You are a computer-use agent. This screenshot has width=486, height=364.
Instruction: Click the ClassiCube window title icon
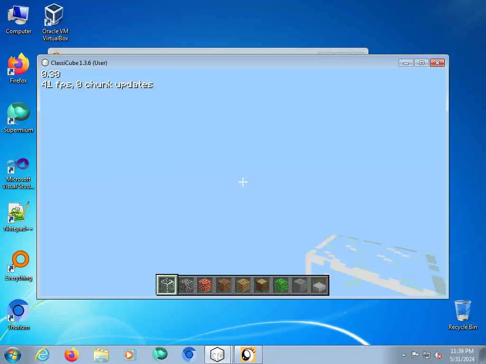pos(45,63)
